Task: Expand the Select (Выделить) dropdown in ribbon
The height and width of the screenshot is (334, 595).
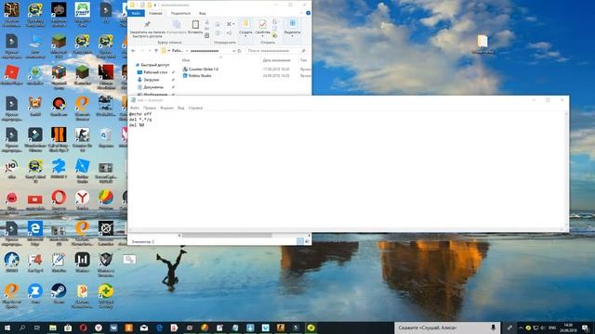Action: (292, 36)
